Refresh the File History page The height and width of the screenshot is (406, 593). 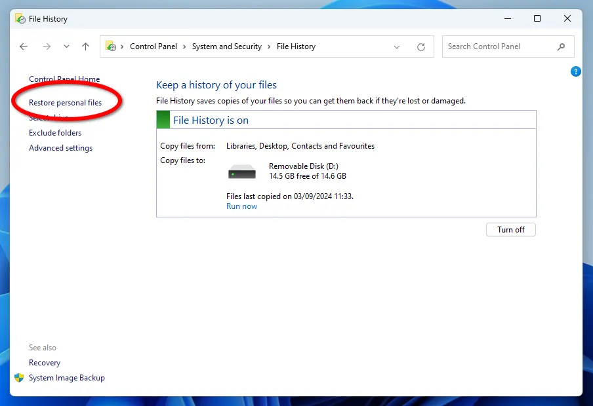tap(421, 47)
